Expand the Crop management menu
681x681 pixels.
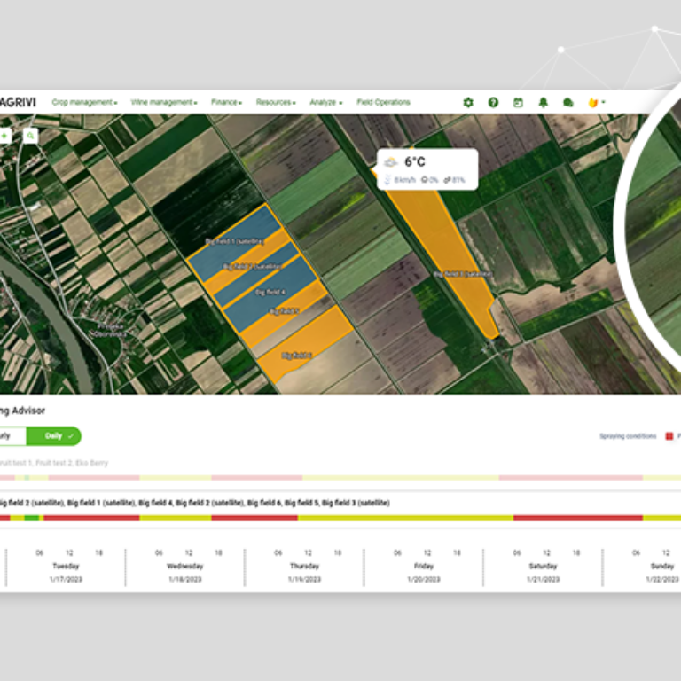pos(84,103)
